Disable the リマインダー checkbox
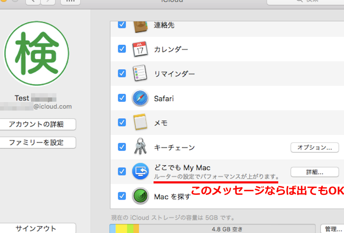The image size is (344, 233). coord(122,73)
